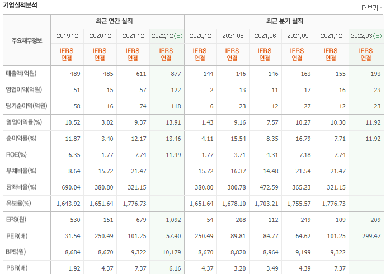Select the 2019.12 column header
Viewport: 386px width, 274px height.
(x=67, y=36)
